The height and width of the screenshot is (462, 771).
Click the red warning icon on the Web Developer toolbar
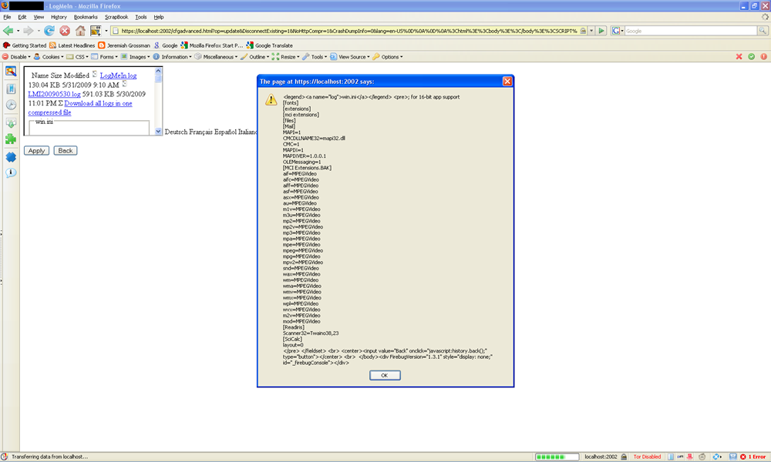(763, 57)
